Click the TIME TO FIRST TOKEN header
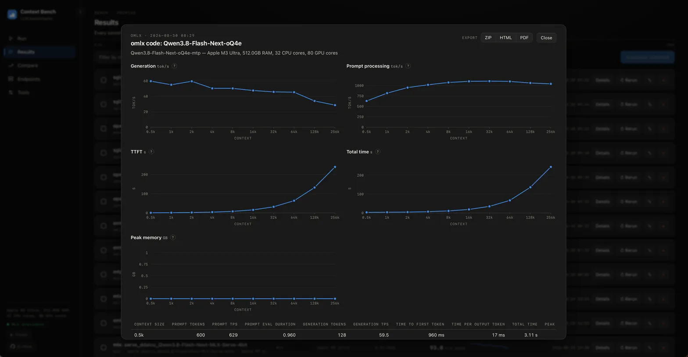Screen dimensions: 688x357 [420, 324]
